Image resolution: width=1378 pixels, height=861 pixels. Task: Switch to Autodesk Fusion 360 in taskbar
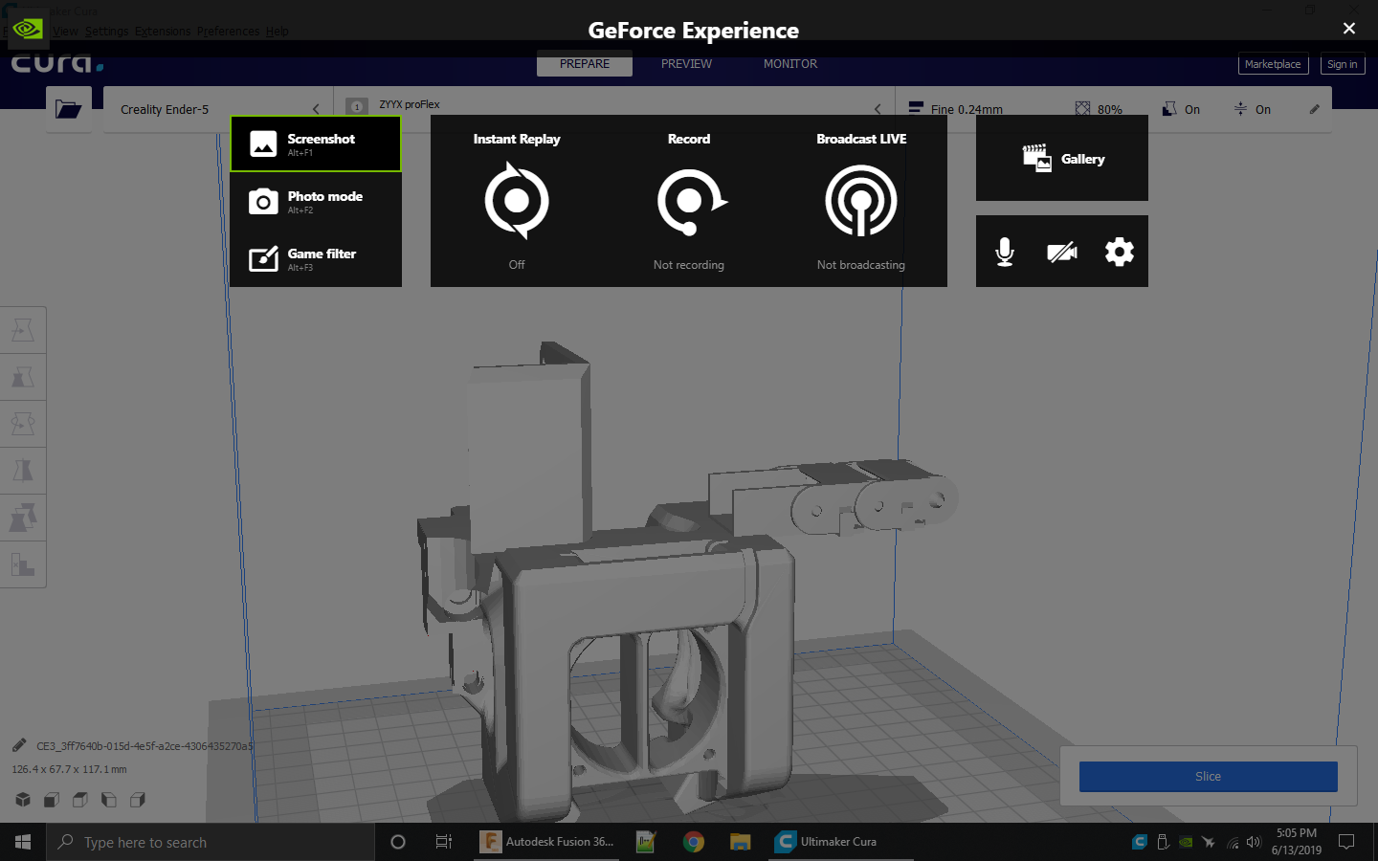coord(546,842)
